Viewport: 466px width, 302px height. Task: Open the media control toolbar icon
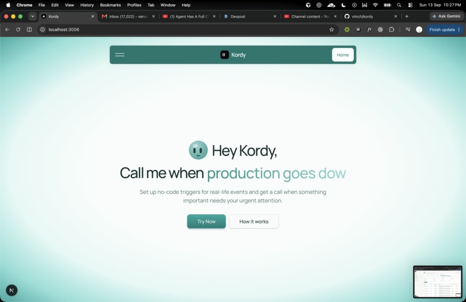click(408, 29)
